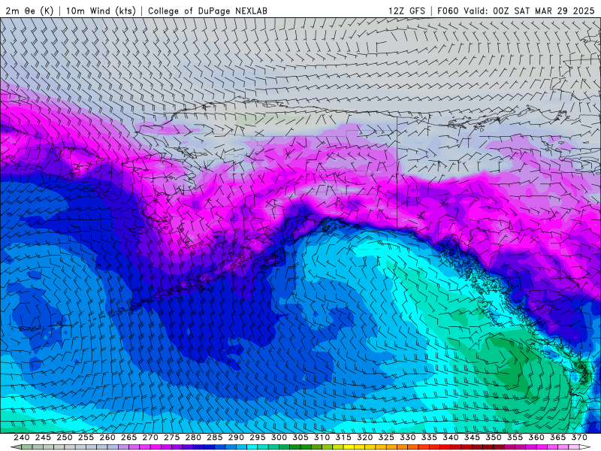Click the 320 colorbar scale label
The image size is (601, 451).
point(365,437)
